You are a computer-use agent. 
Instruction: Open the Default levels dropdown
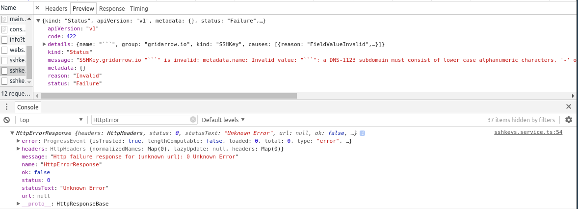click(x=223, y=120)
